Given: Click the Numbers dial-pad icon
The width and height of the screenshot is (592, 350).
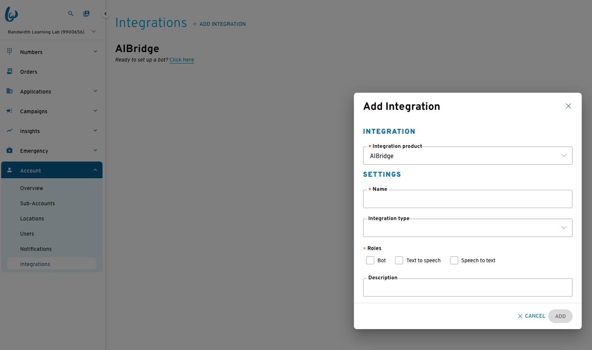Looking at the screenshot, I should 9,51.
